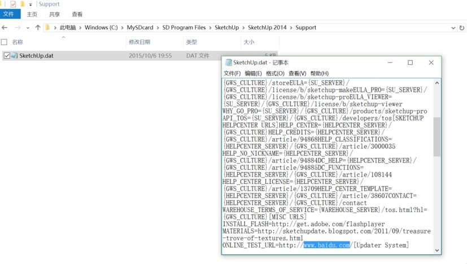Viewport: 467px width, 264px height.
Task: Sort files by 名称 column
Action: pos(18,42)
